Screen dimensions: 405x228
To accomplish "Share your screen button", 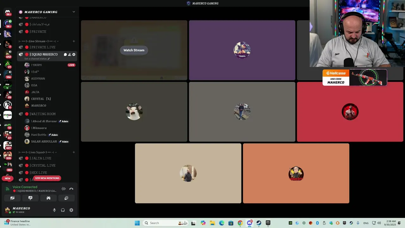I will pyautogui.click(x=30, y=198).
